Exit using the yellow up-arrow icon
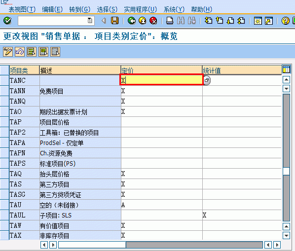 143,21
